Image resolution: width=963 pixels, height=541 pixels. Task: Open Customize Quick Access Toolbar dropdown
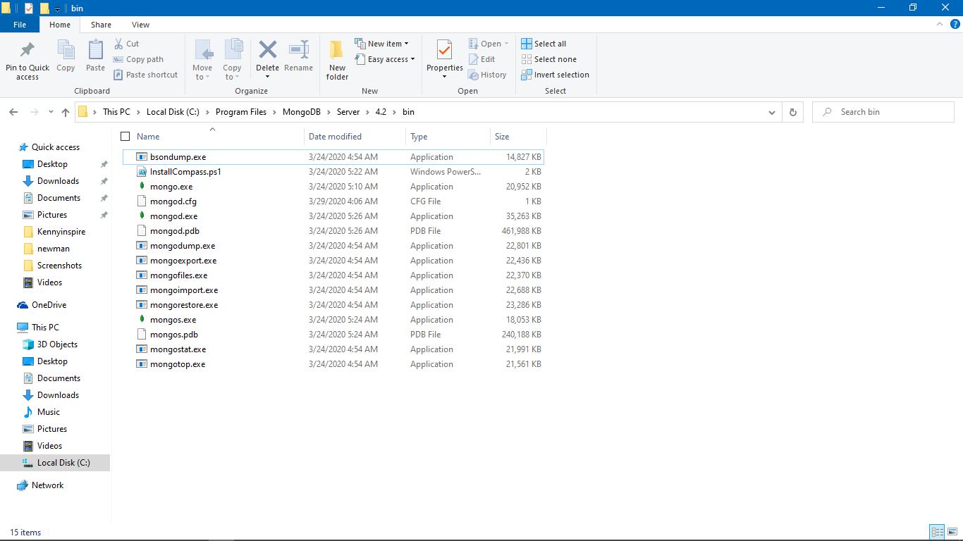[x=57, y=8]
